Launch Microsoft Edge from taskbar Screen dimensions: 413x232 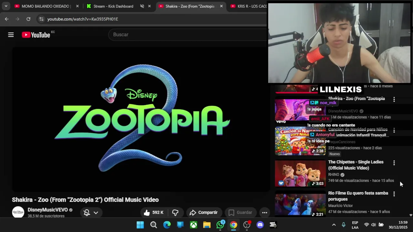tap(167, 225)
